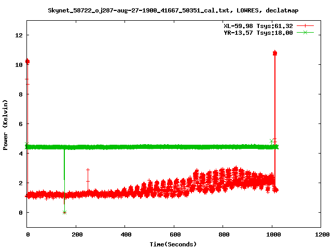Click the 'Power (Kelvin)' y-axis label
332x249 pixels.
pos(5,125)
